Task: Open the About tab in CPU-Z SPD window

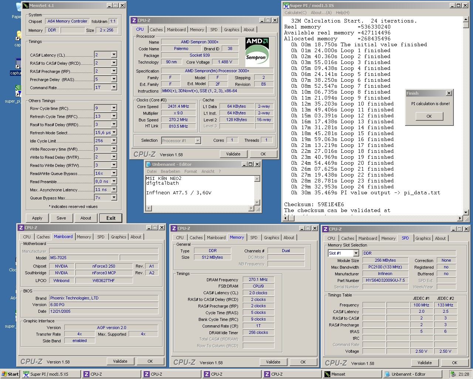Action: coord(440,238)
